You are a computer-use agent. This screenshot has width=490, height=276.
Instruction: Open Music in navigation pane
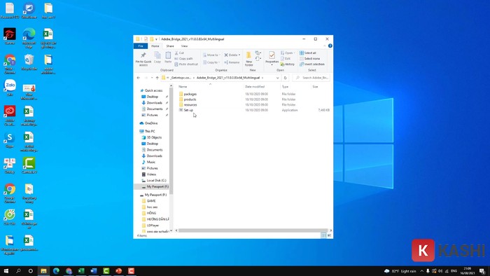click(148, 163)
